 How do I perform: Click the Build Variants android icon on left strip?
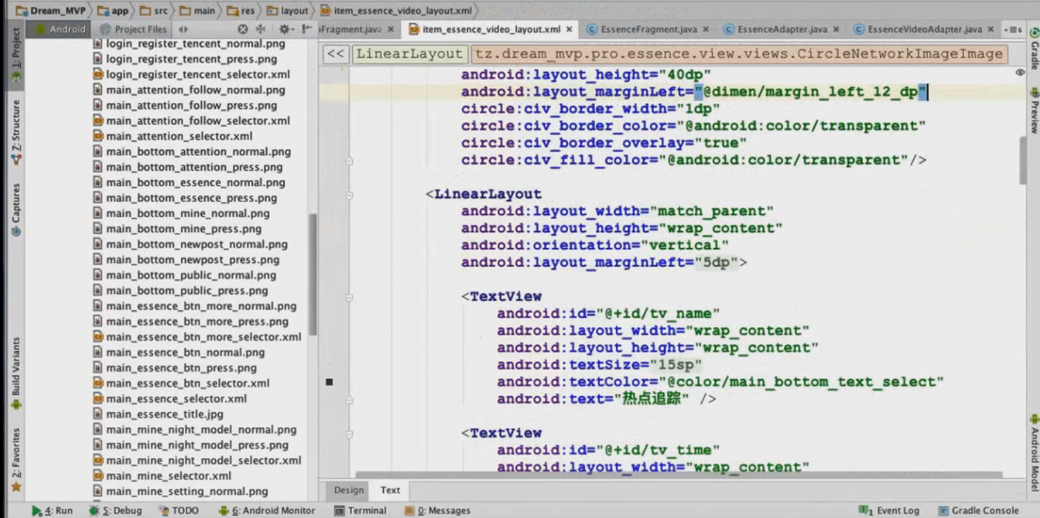16,404
